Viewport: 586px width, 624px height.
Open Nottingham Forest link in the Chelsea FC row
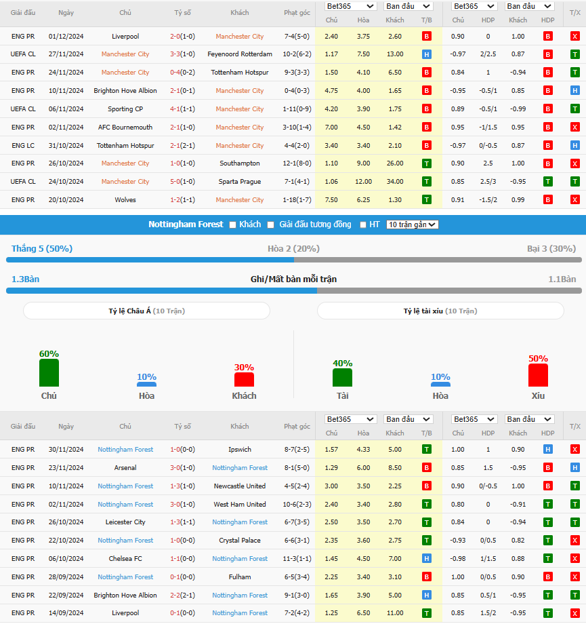(x=240, y=559)
